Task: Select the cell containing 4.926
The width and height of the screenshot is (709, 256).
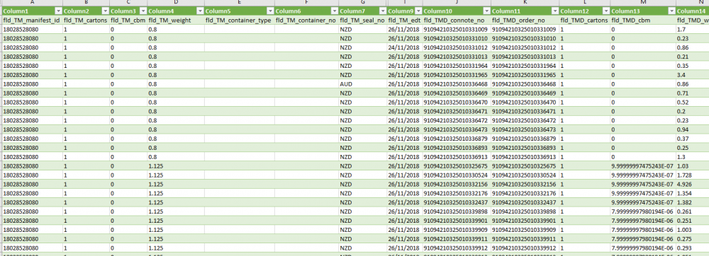Action: pos(692,185)
